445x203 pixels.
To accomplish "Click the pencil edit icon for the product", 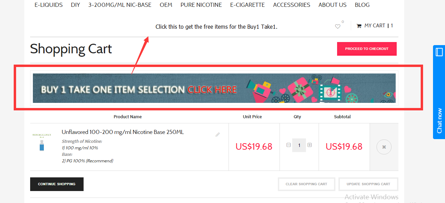I will point(218,135).
